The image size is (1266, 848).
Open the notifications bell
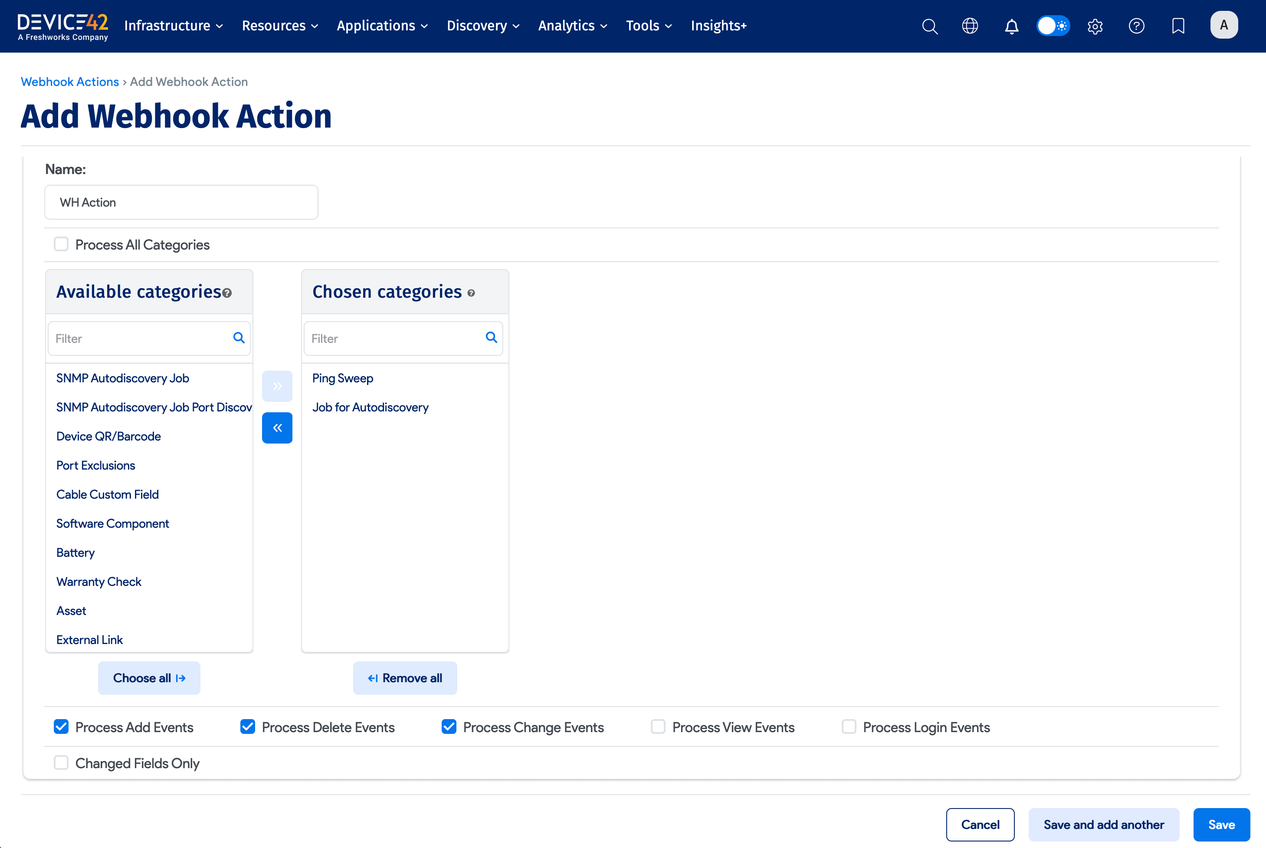pos(1011,26)
